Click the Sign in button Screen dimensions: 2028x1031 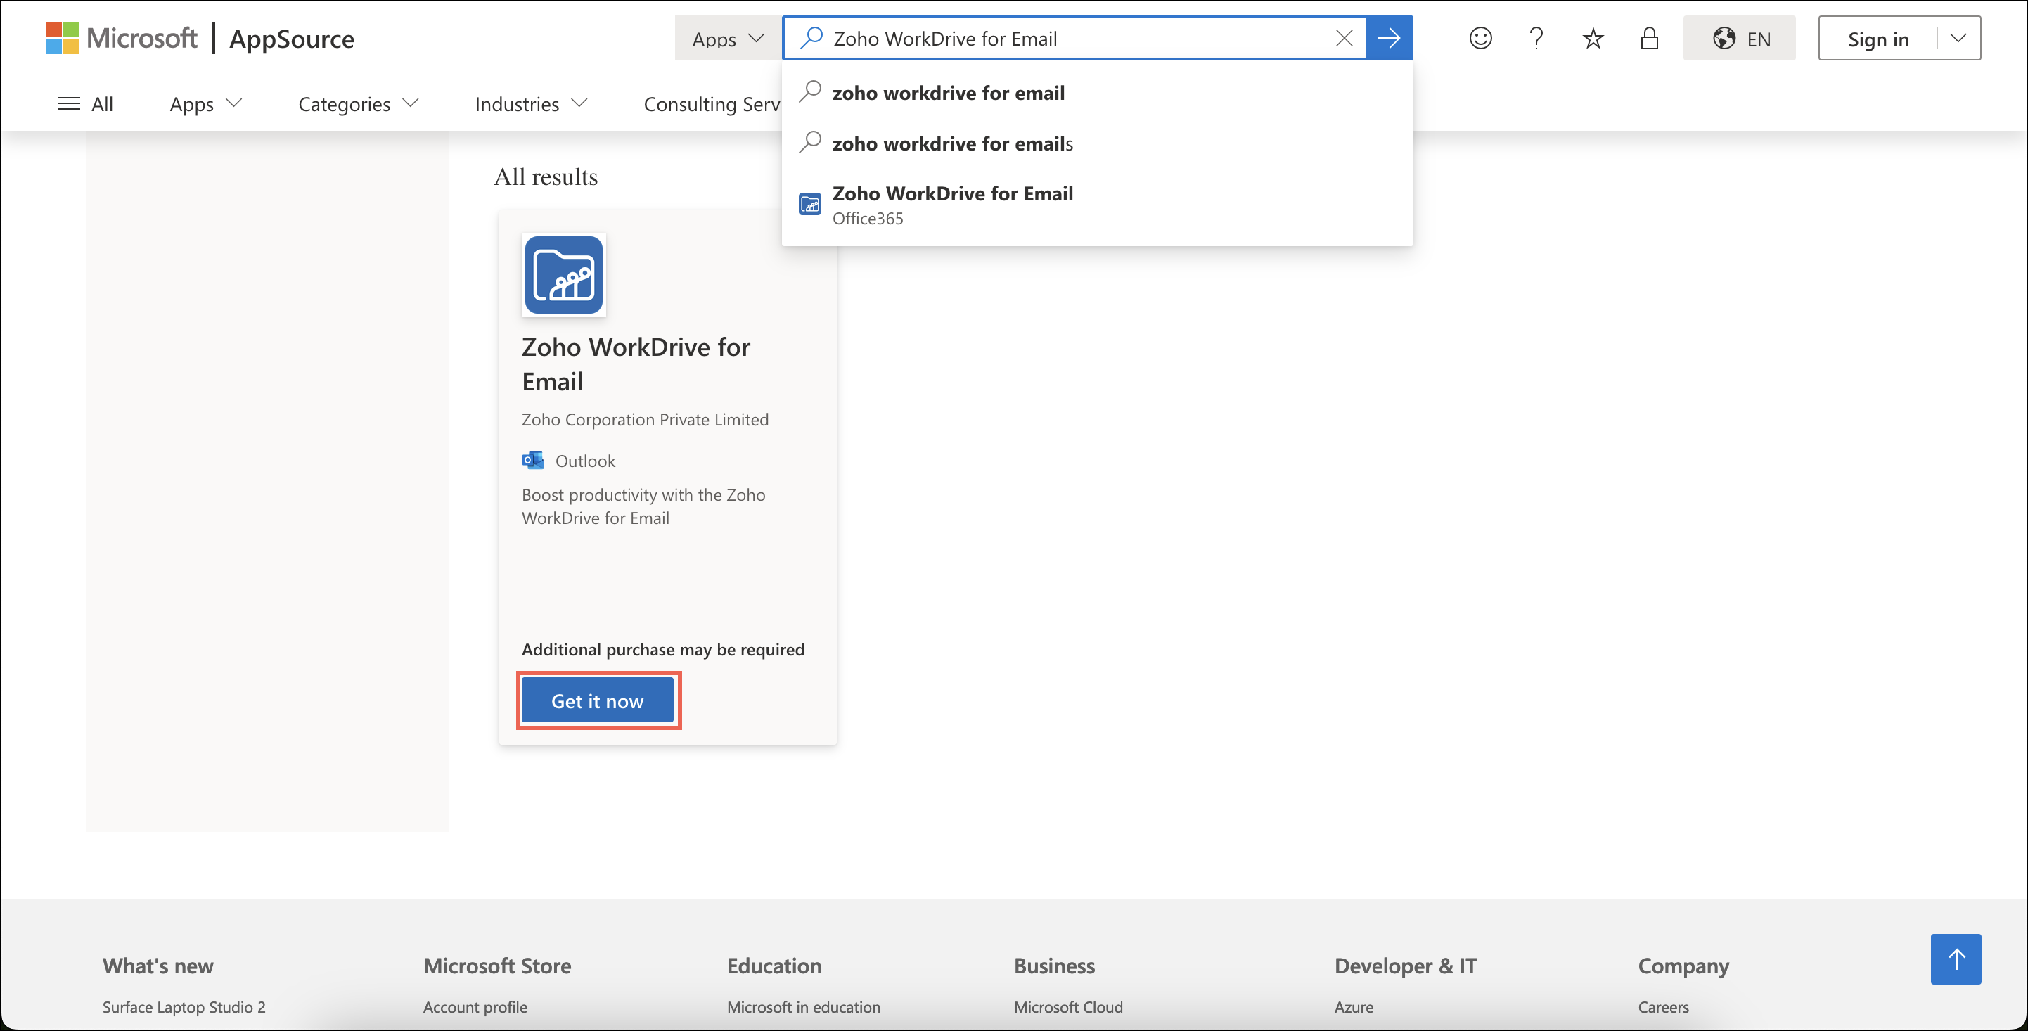tap(1878, 39)
